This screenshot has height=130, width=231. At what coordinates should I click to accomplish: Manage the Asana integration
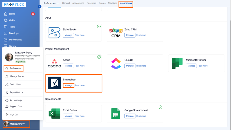pos(68,66)
